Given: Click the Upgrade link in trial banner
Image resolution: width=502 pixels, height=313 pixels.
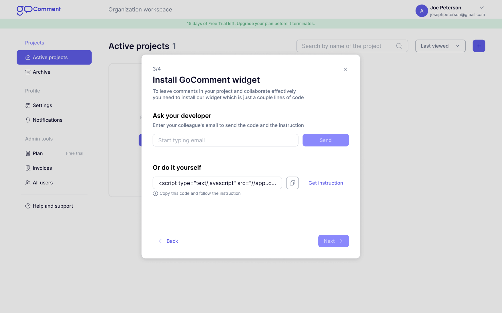Looking at the screenshot, I should click(x=245, y=24).
